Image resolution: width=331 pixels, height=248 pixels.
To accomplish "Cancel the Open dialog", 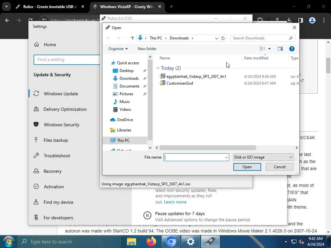I will [280, 167].
